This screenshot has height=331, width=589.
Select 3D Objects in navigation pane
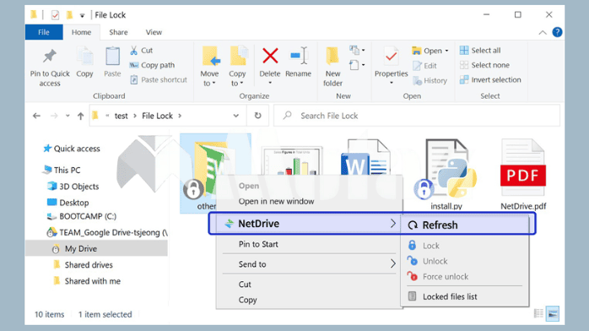(73, 187)
